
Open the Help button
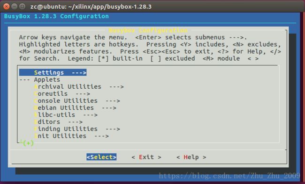[x=191, y=157]
